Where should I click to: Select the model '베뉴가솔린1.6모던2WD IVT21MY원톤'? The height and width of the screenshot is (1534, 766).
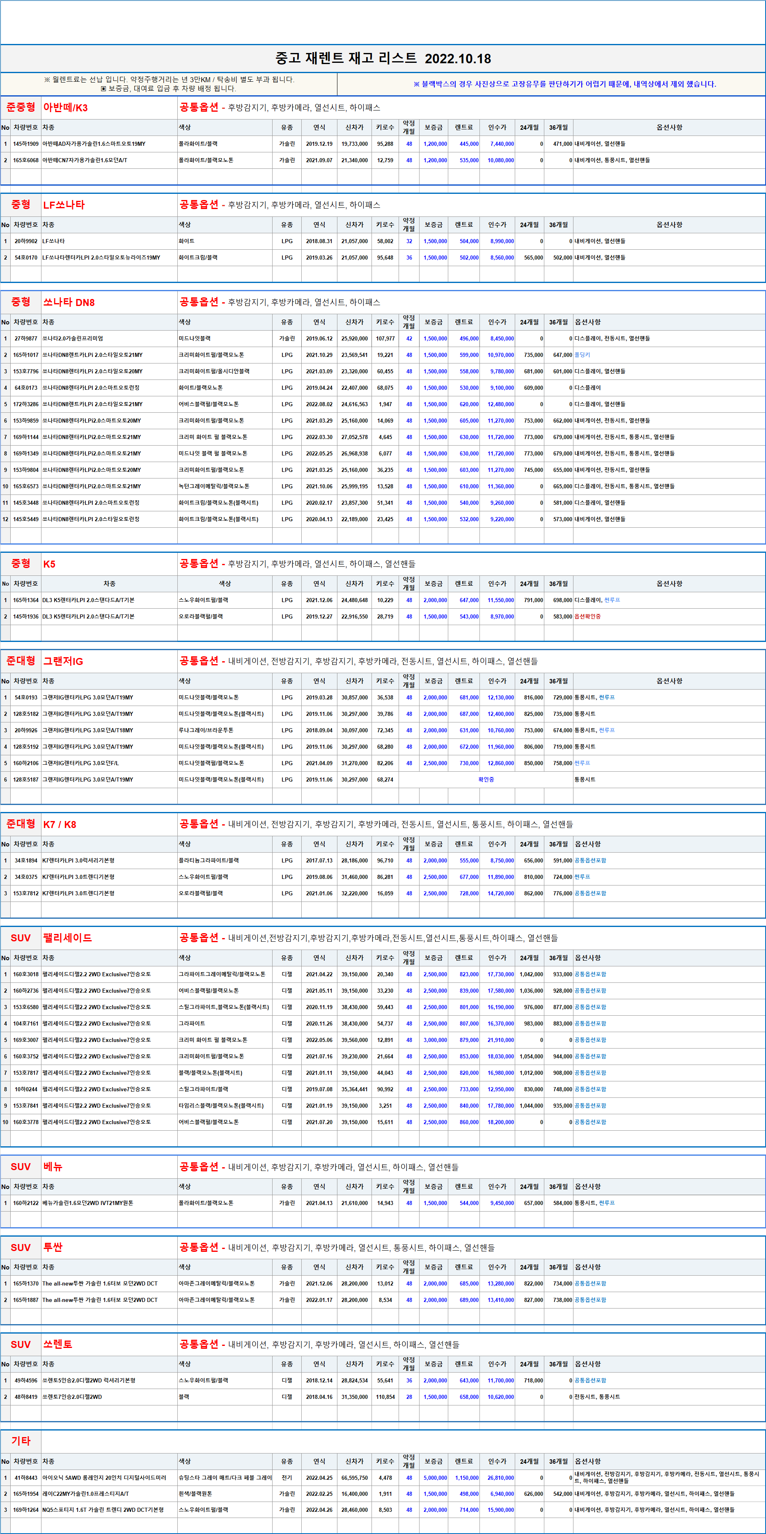pyautogui.click(x=87, y=1203)
